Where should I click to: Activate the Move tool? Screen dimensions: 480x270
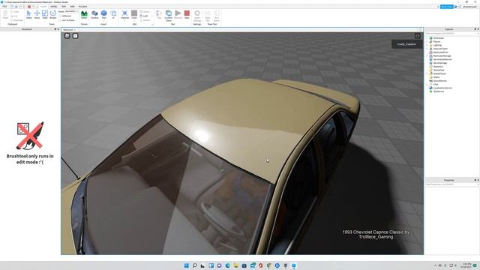pos(37,14)
